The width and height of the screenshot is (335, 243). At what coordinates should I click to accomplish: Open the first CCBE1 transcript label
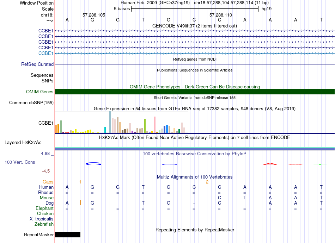coord(46,31)
